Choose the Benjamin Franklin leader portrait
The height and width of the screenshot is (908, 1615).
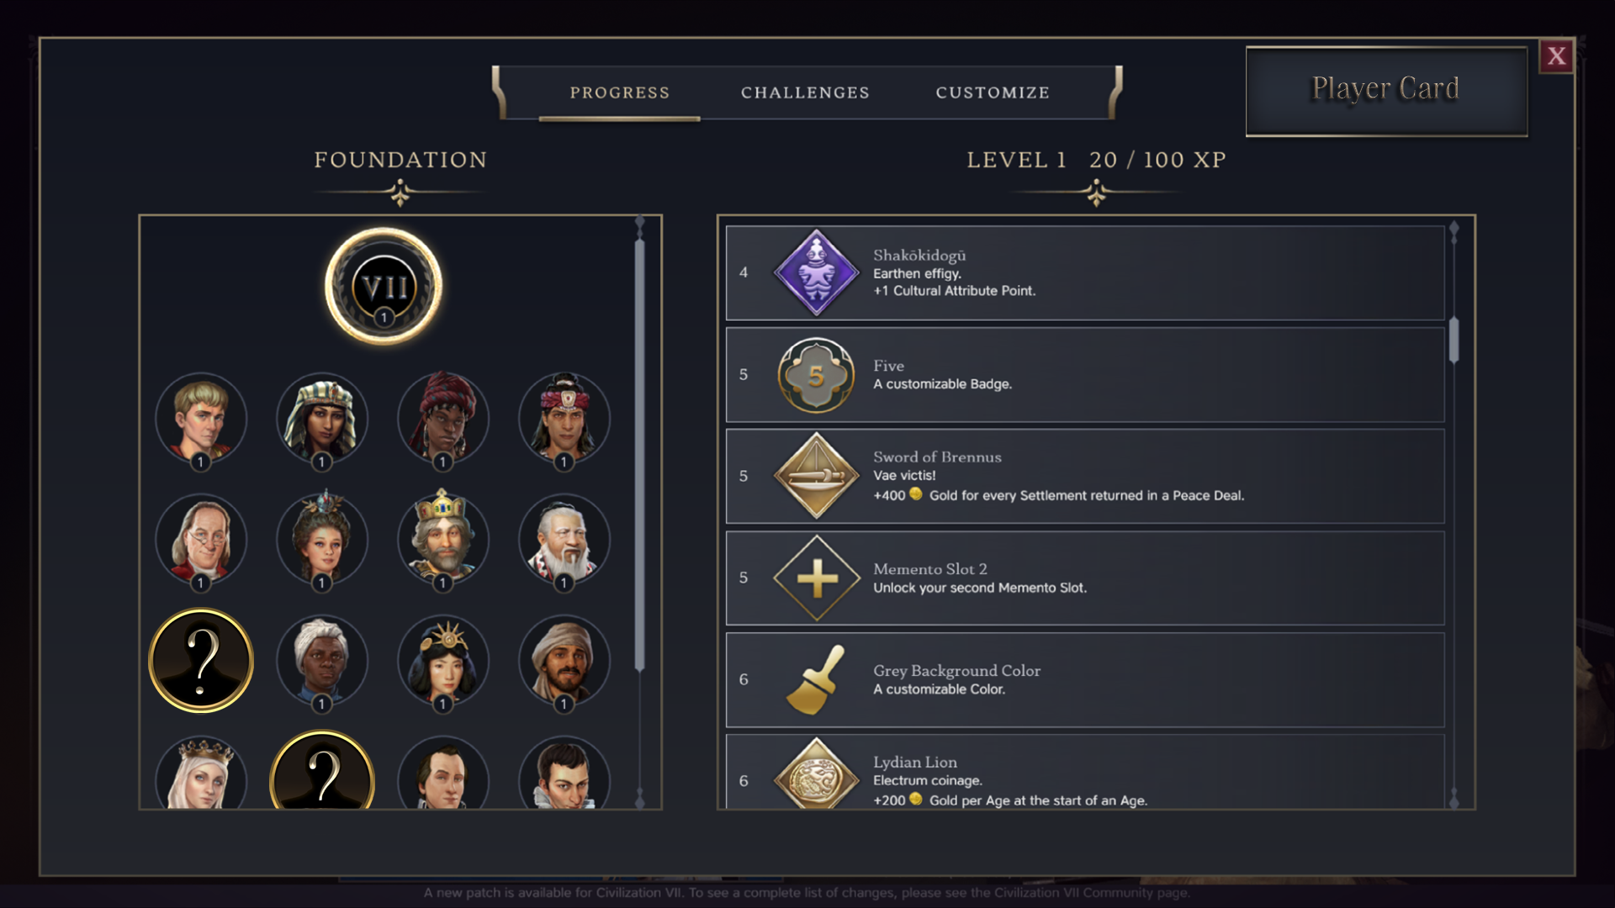click(x=200, y=540)
